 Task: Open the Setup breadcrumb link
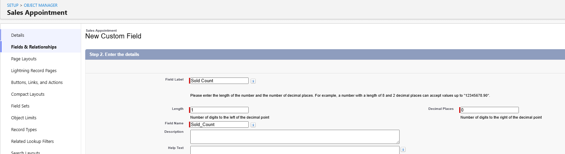[13, 5]
